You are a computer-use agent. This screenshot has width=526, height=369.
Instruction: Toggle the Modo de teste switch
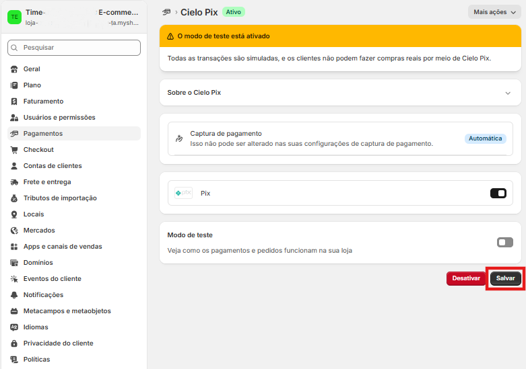505,242
